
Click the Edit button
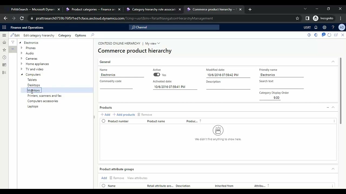(x=15, y=35)
